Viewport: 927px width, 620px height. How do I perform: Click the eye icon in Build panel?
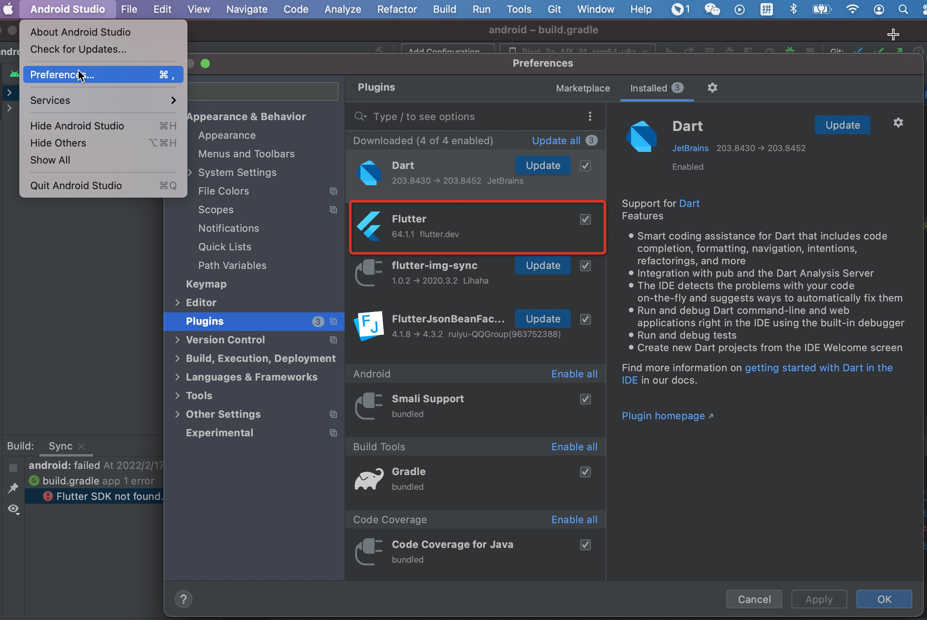[x=14, y=509]
